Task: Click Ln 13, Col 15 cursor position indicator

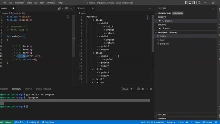Action: [153, 122]
